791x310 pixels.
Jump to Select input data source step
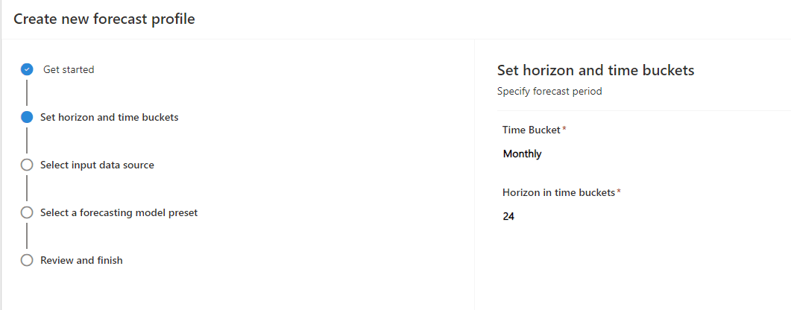coord(97,165)
